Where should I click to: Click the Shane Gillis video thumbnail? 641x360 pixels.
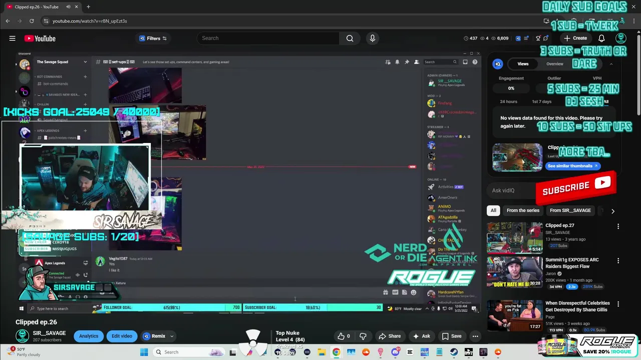coord(514,315)
